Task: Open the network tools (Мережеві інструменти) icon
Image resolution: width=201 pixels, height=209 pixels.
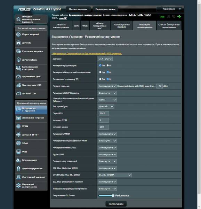Action: coord(18,186)
